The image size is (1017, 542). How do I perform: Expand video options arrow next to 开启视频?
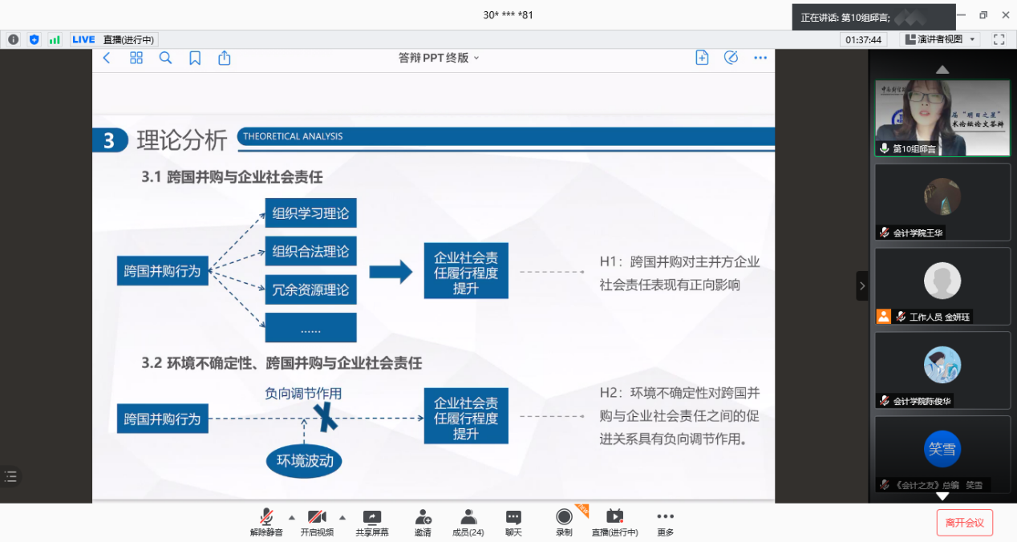click(x=342, y=517)
